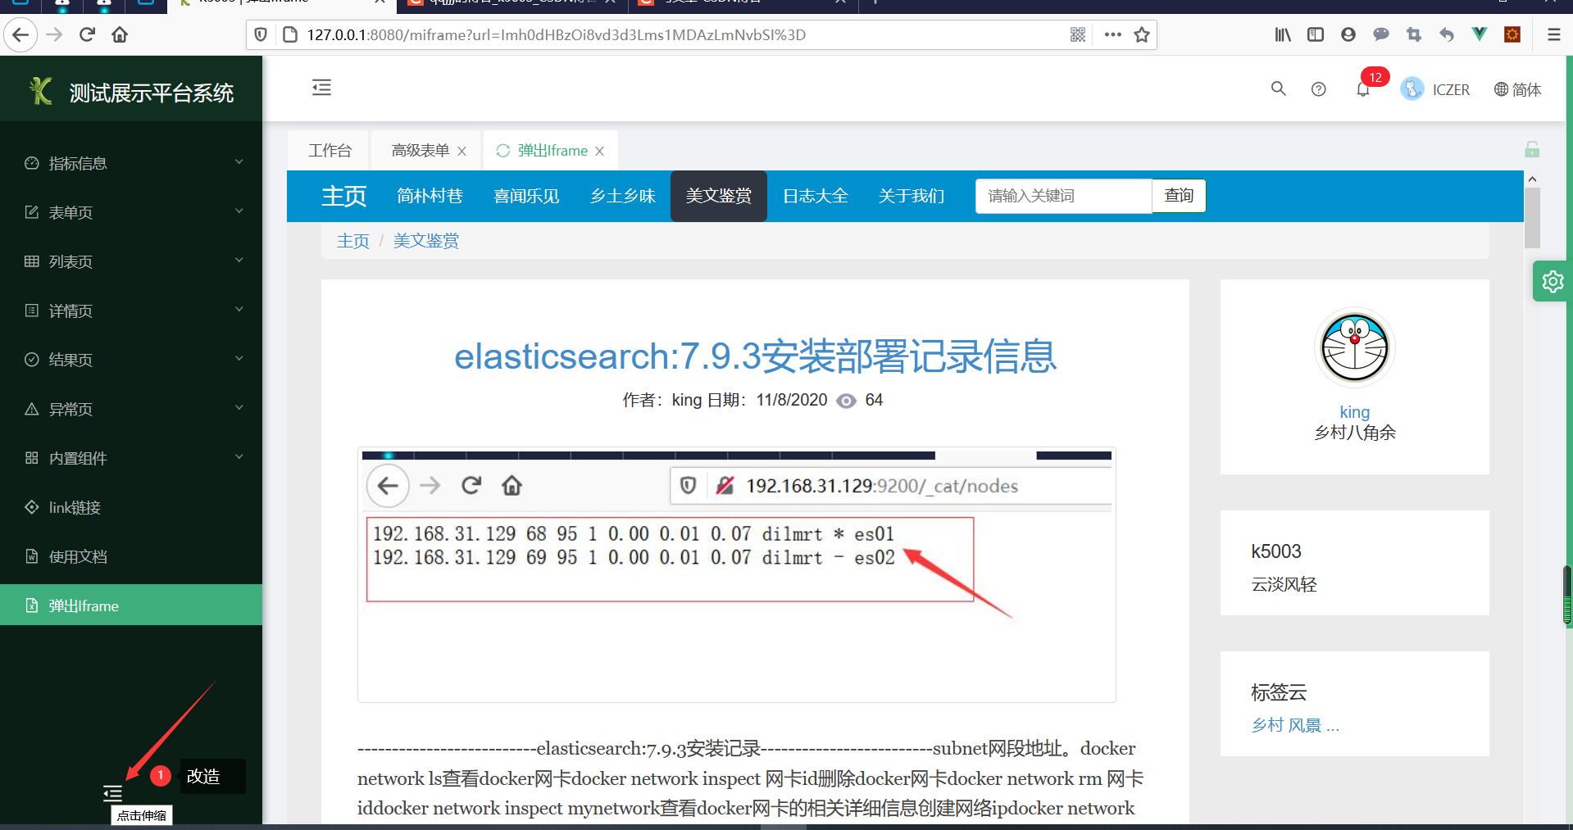1573x830 pixels.
Task: Select the 弹出Iframe sidebar item
Action: point(131,605)
